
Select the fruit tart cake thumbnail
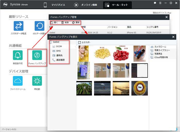pyautogui.click(x=139, y=88)
